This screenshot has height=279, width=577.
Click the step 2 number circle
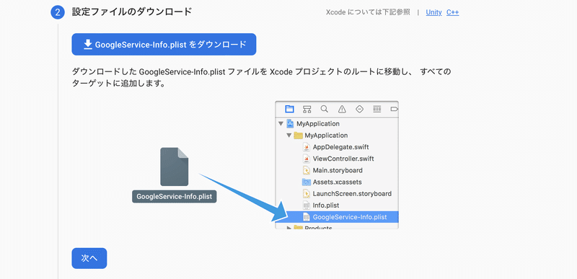coord(58,12)
